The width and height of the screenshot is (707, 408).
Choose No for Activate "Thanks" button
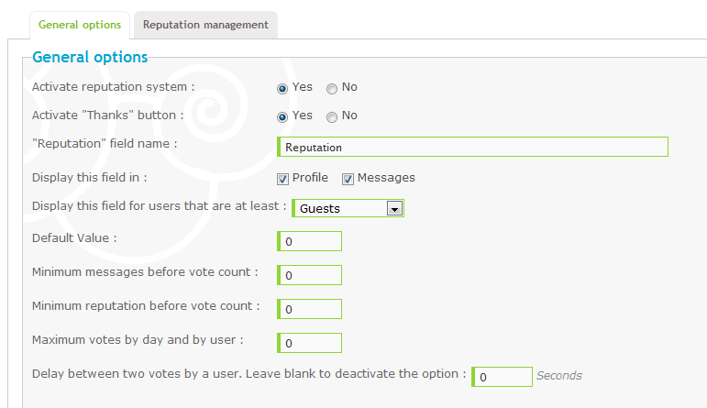coord(332,117)
